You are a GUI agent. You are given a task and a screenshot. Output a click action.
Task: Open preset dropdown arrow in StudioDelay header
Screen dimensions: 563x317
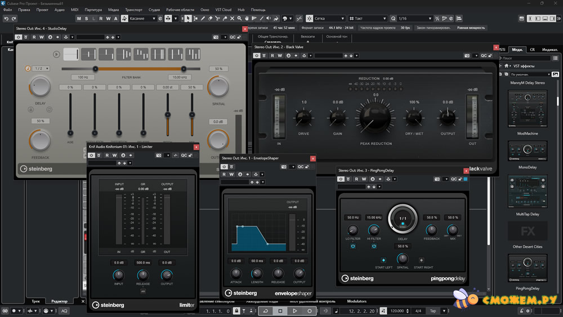pos(118,37)
